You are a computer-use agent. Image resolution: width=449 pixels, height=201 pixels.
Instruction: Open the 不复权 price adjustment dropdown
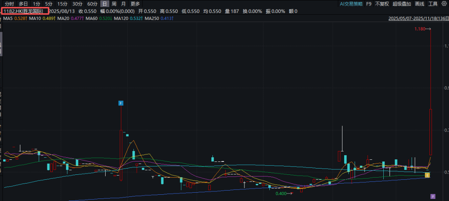(x=382, y=4)
